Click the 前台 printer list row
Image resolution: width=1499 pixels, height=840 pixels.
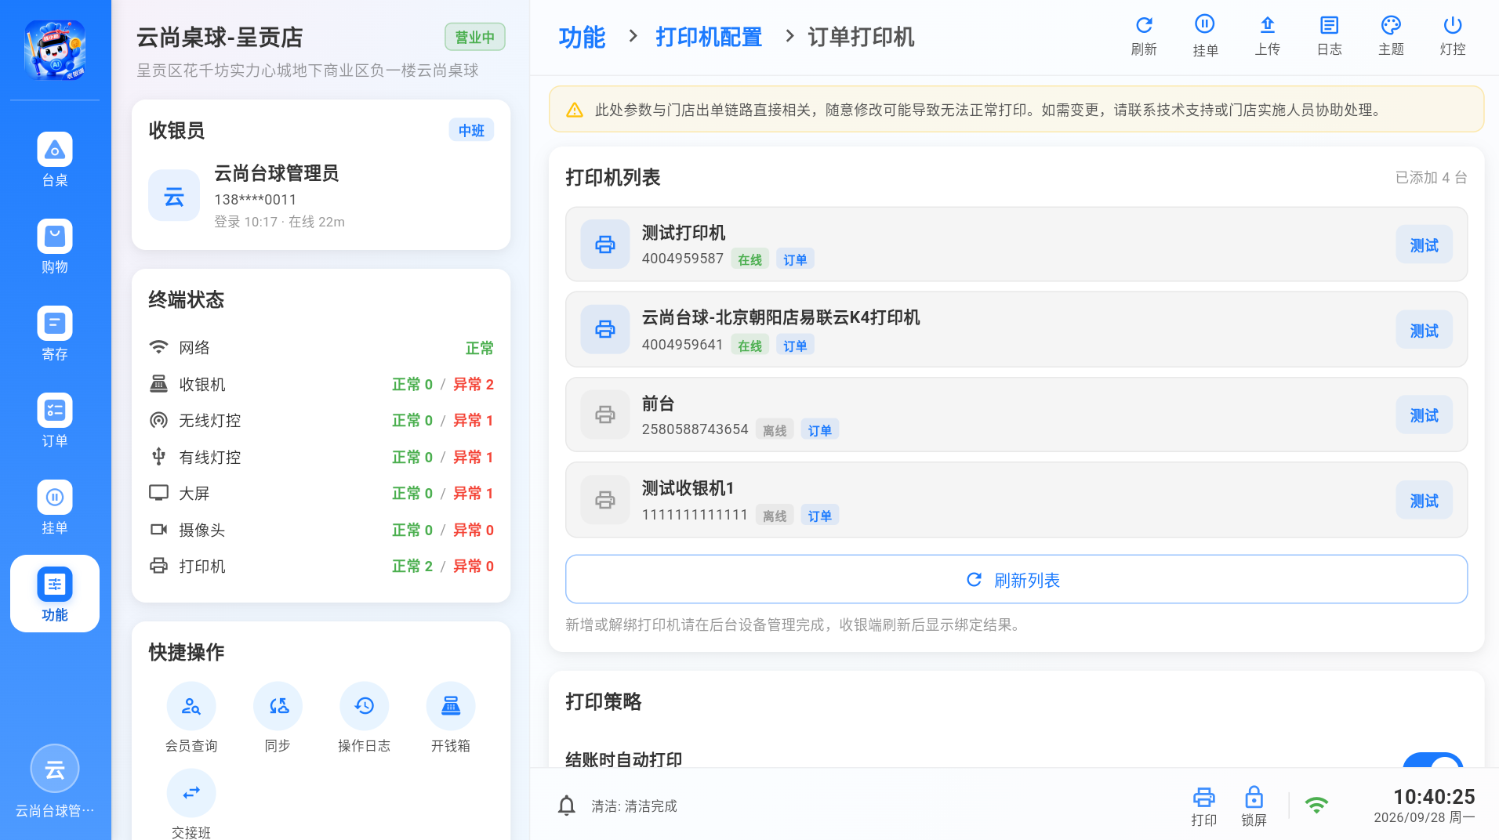point(1016,415)
